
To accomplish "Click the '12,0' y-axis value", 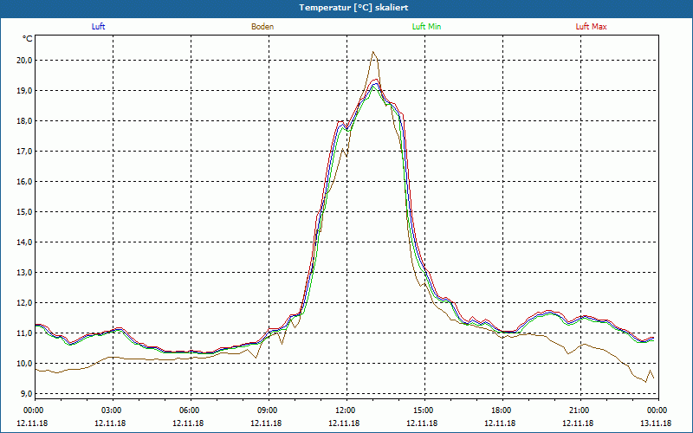I will pos(25,302).
